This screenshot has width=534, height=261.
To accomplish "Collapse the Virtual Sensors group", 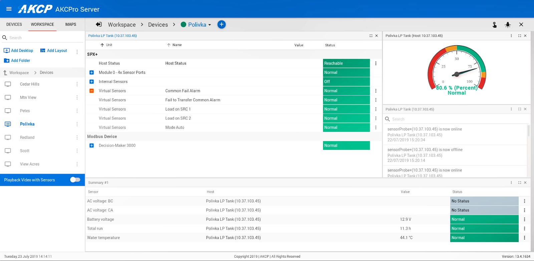I will point(91,91).
